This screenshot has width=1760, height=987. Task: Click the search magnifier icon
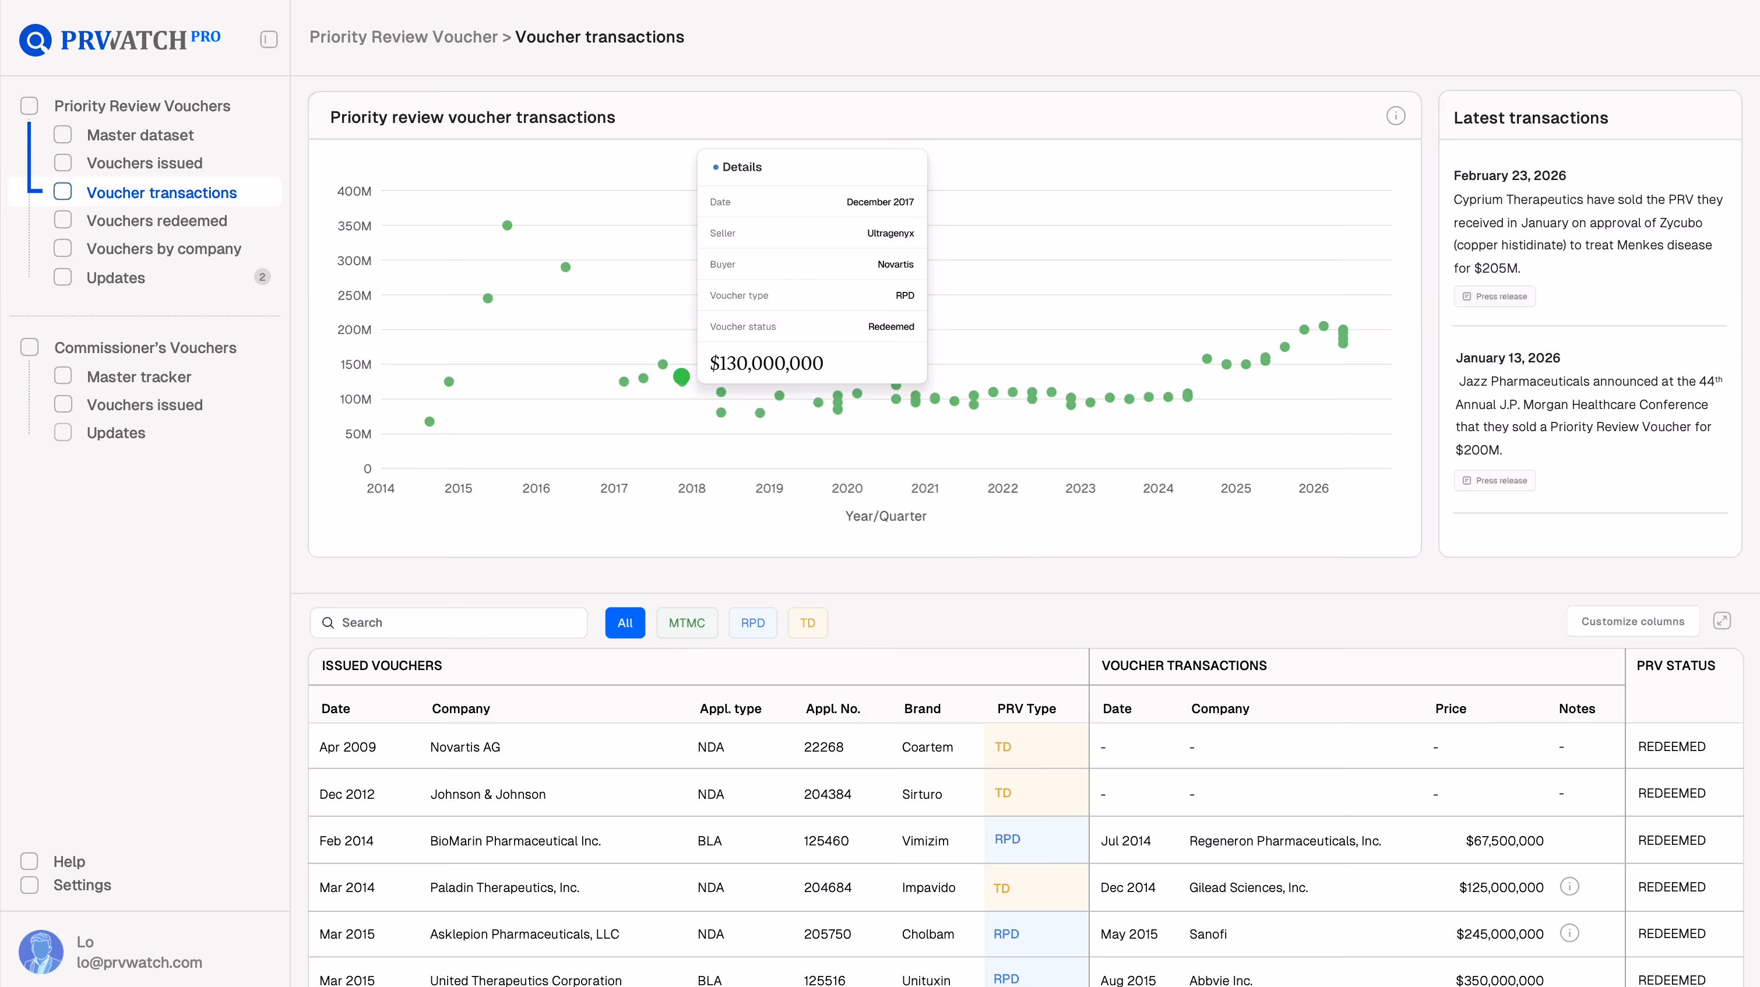(x=328, y=622)
